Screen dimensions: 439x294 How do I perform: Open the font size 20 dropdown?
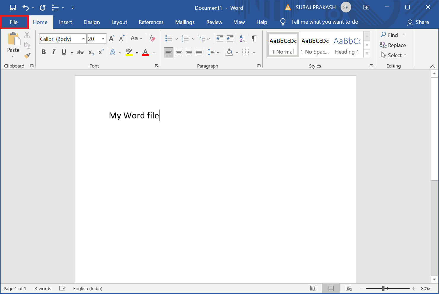103,39
